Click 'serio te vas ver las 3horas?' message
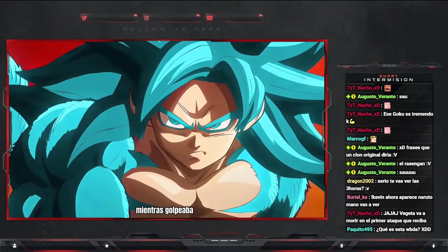448x252 pixels. coord(383,185)
